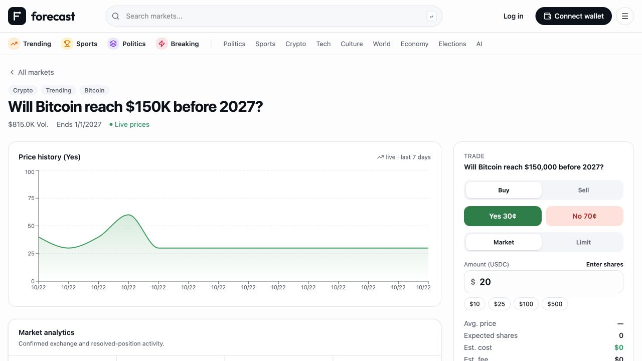Screen dimensions: 642x361
Task: Focus the Search markets field
Action: point(274,16)
